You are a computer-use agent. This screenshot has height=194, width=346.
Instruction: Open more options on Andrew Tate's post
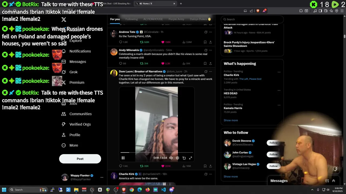coord(211,32)
